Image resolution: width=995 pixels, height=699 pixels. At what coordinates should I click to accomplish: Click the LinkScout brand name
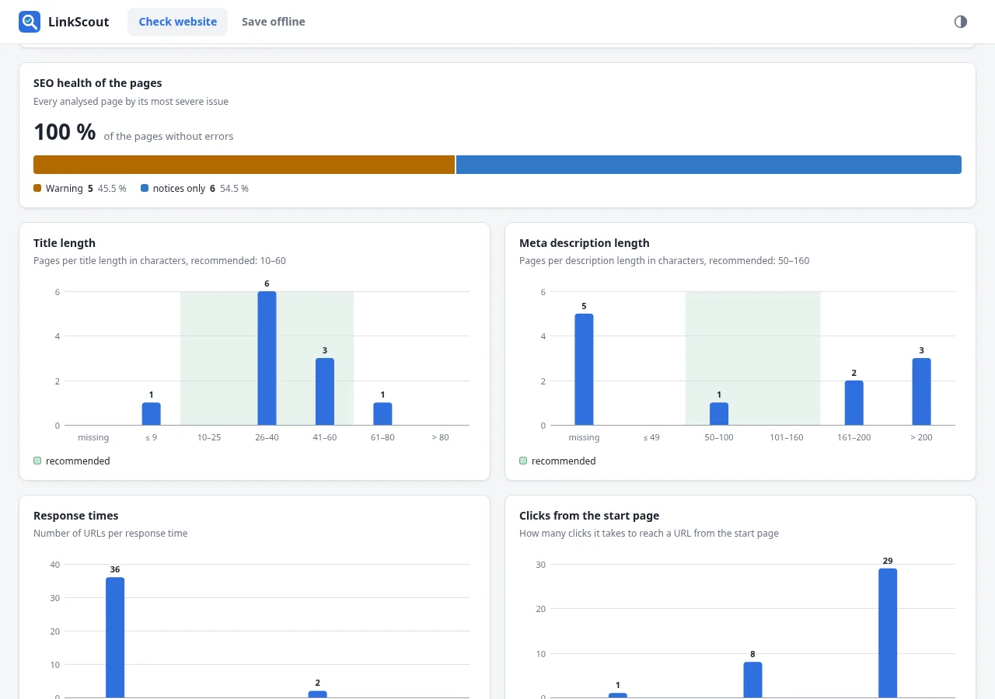coord(79,22)
